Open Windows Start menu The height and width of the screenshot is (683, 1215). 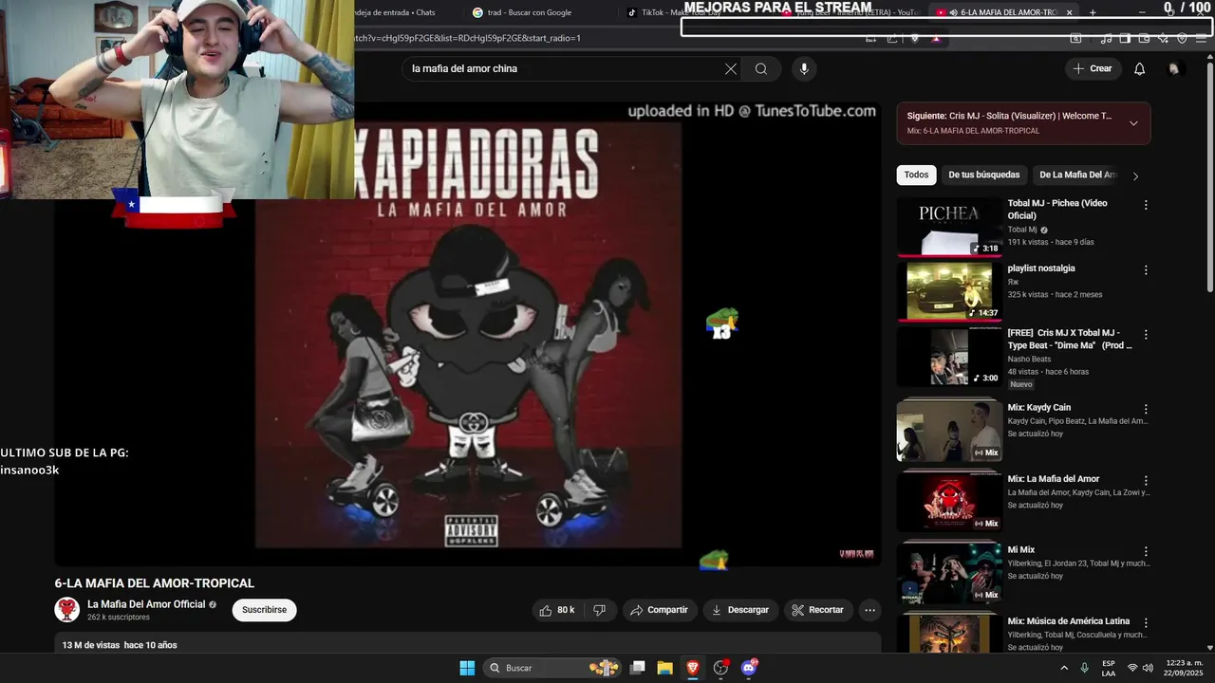point(467,668)
